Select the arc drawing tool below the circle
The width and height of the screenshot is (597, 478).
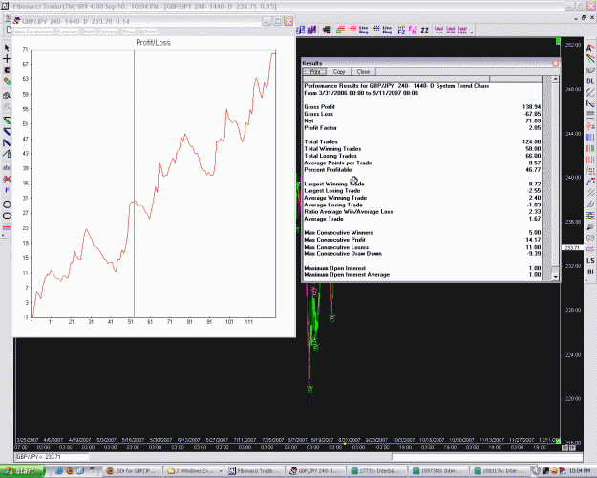[x=7, y=216]
